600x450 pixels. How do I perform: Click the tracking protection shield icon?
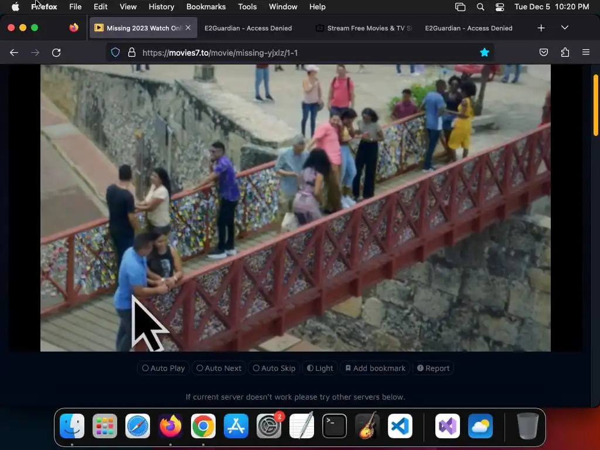coord(115,52)
